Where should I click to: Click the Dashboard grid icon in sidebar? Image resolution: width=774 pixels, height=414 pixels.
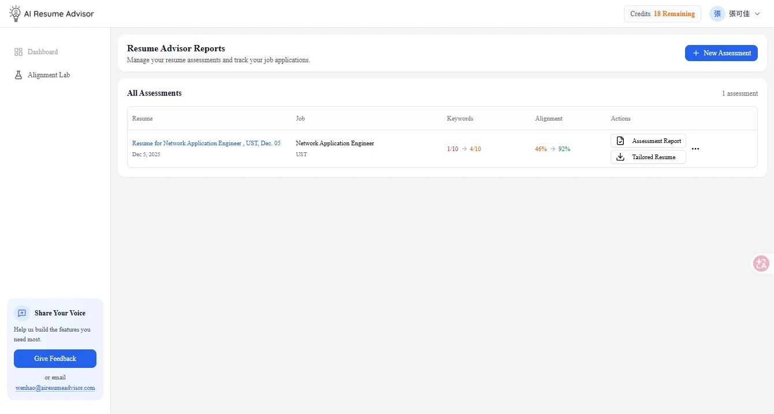point(18,52)
